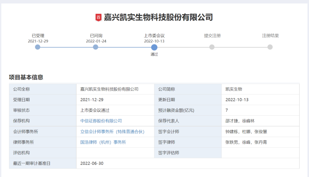The height and width of the screenshot is (177, 309).
Task: Select the 钟建栋，杜娜，张俊慧 signing accountants cell
Action: click(246, 132)
